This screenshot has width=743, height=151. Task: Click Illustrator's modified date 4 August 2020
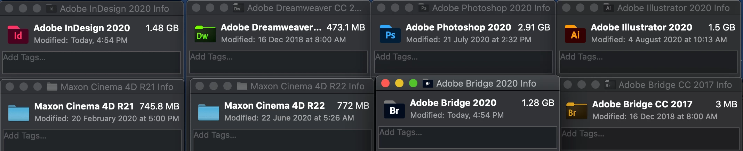point(678,40)
